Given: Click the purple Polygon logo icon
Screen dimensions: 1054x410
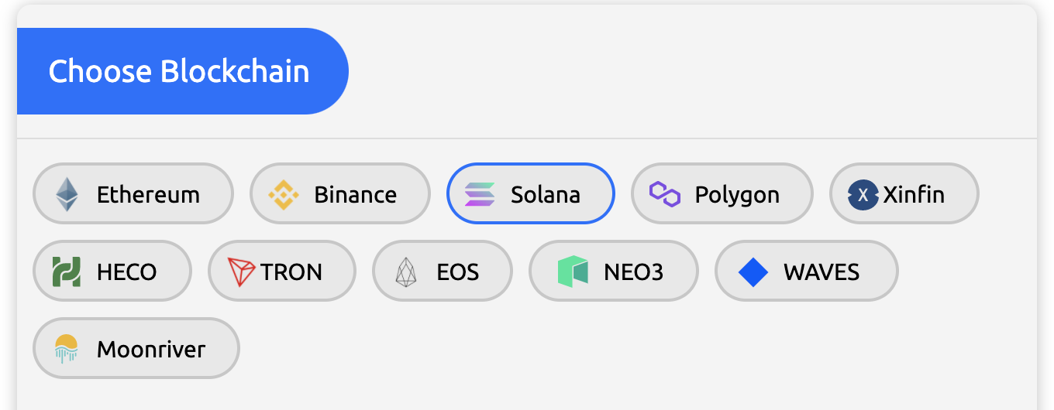Looking at the screenshot, I should click(x=664, y=193).
